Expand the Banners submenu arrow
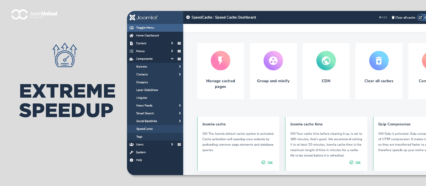The width and height of the screenshot is (426, 186). tap(180, 67)
